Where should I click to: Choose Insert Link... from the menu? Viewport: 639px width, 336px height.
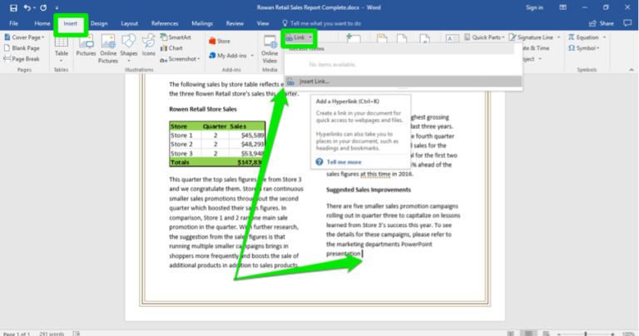404,82
